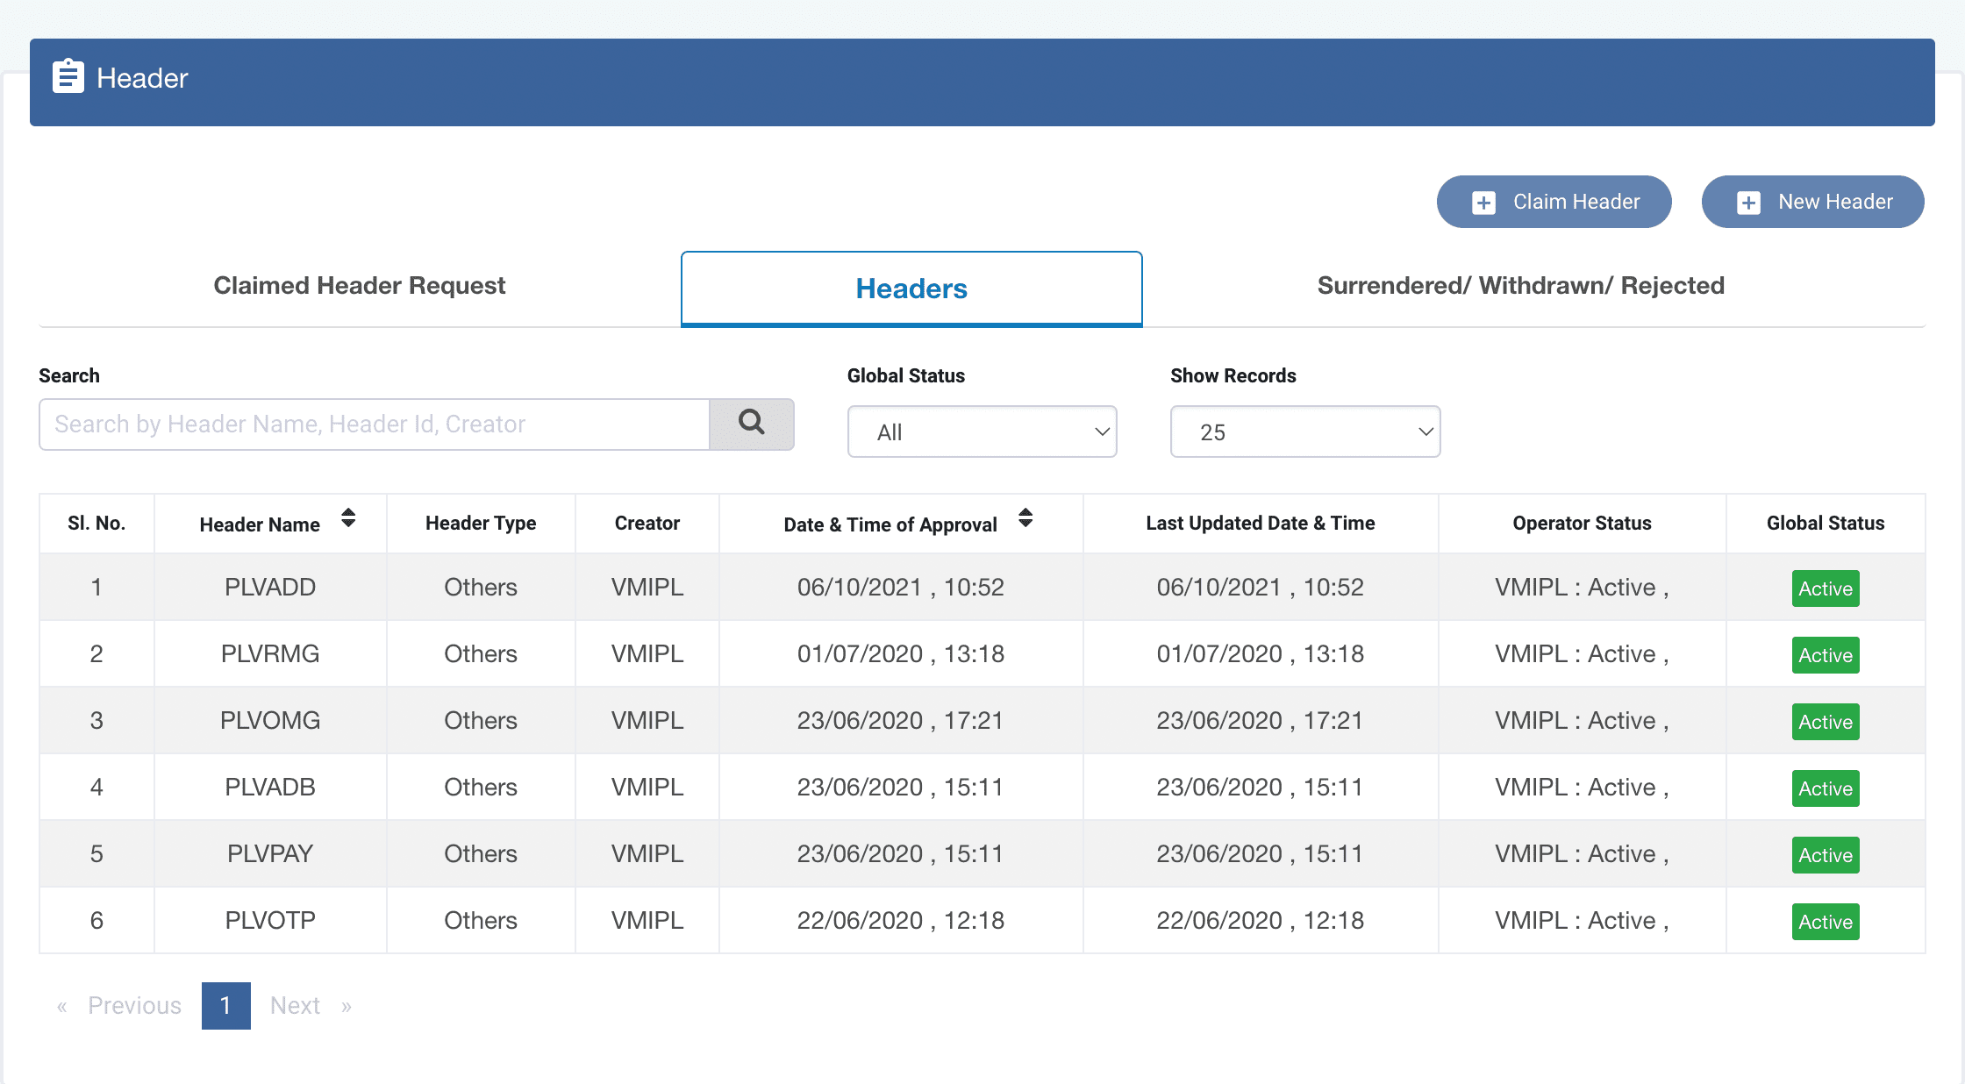Click the search input field
This screenshot has width=1965, height=1084.
pyautogui.click(x=373, y=424)
